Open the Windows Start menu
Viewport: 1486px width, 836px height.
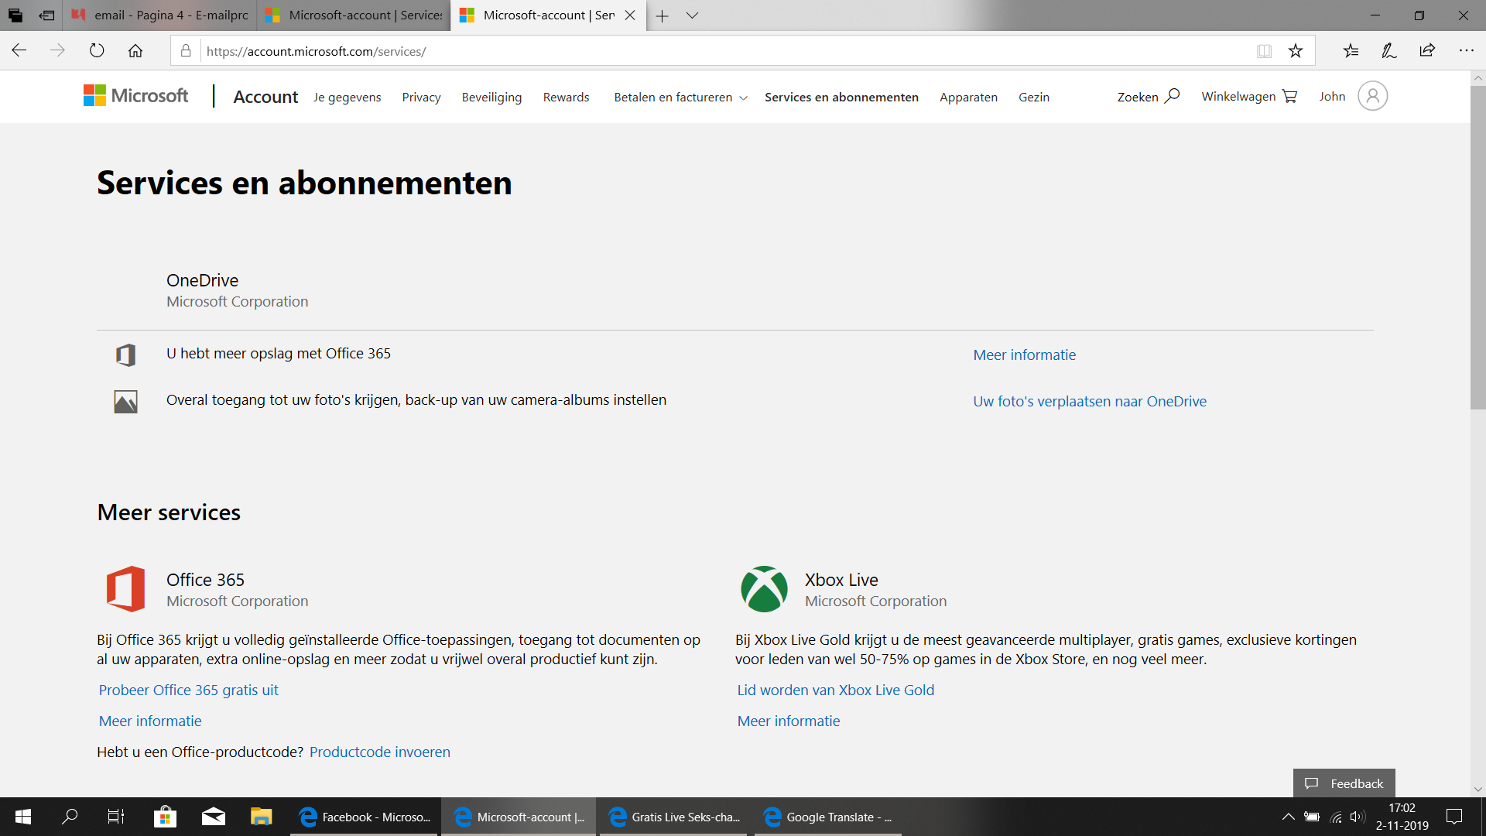tap(23, 817)
